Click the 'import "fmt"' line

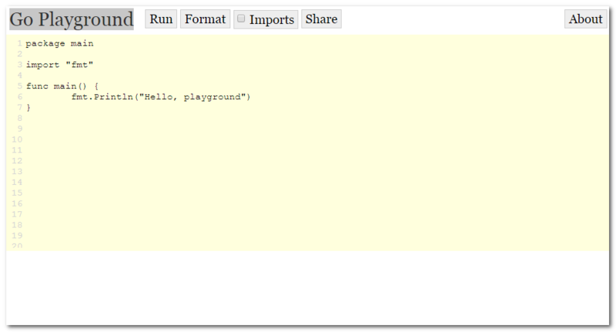coord(60,65)
